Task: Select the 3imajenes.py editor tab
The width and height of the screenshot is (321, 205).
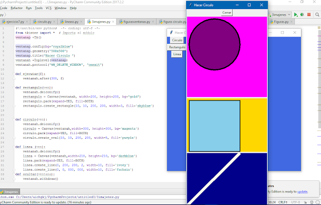Action: (x=101, y=22)
